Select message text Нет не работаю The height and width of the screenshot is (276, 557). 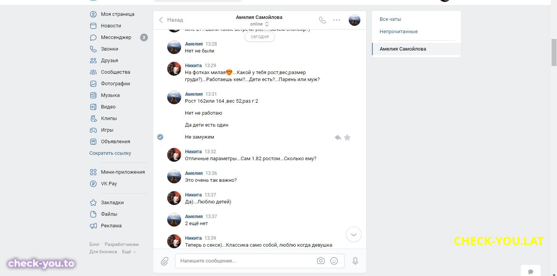pos(204,113)
